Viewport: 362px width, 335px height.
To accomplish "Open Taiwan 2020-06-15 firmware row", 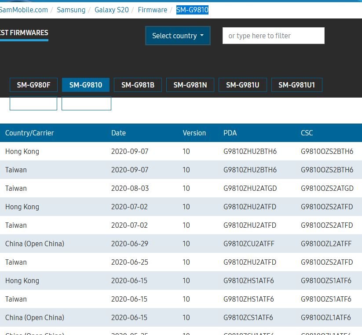I will (181, 299).
